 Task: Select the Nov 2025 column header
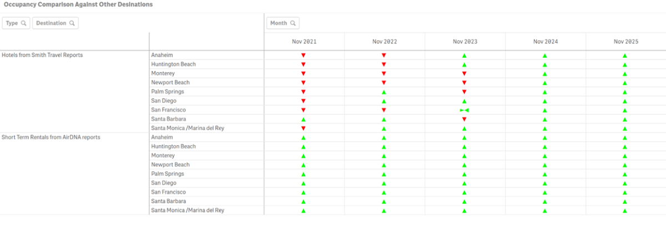click(x=625, y=42)
